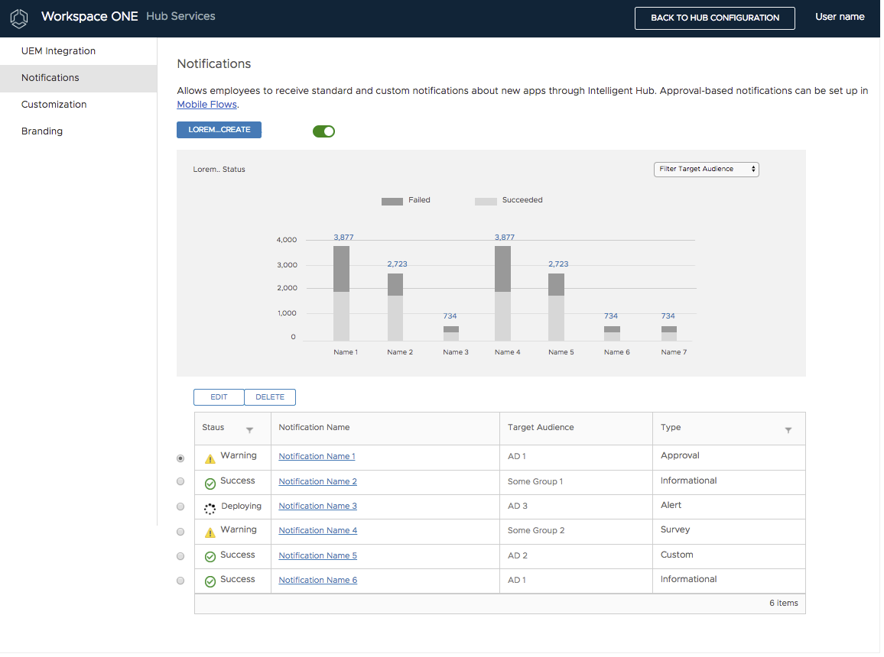Click the 'Name 3' chart axis label
The height and width of the screenshot is (657, 884).
[x=456, y=352]
